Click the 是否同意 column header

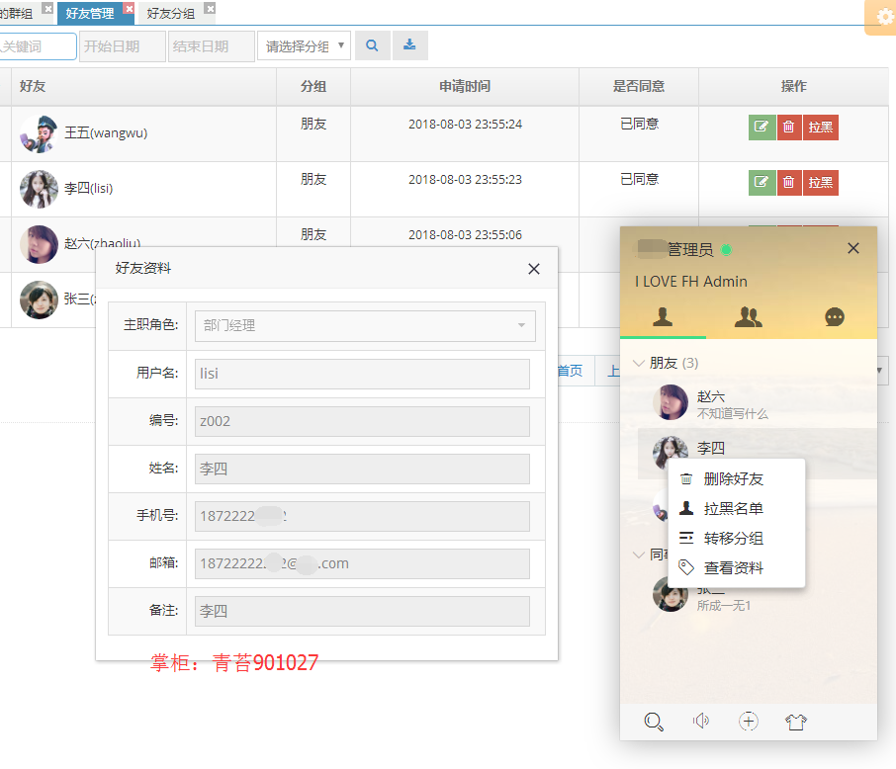tap(639, 86)
